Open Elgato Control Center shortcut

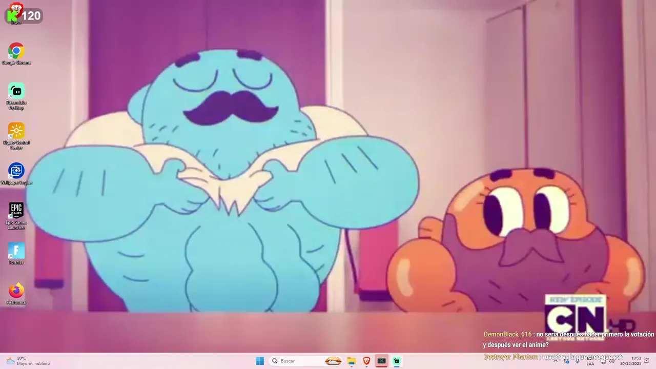[x=16, y=136]
